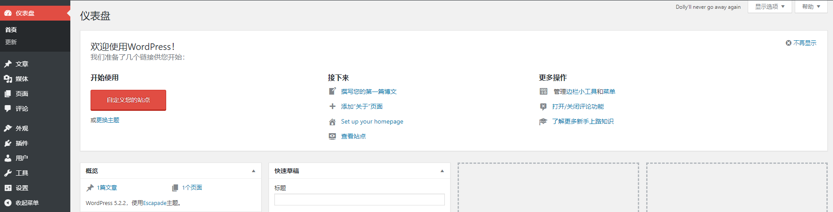Open the 1个页面 link in 概览
Image resolution: width=833 pixels, height=212 pixels.
click(x=192, y=187)
